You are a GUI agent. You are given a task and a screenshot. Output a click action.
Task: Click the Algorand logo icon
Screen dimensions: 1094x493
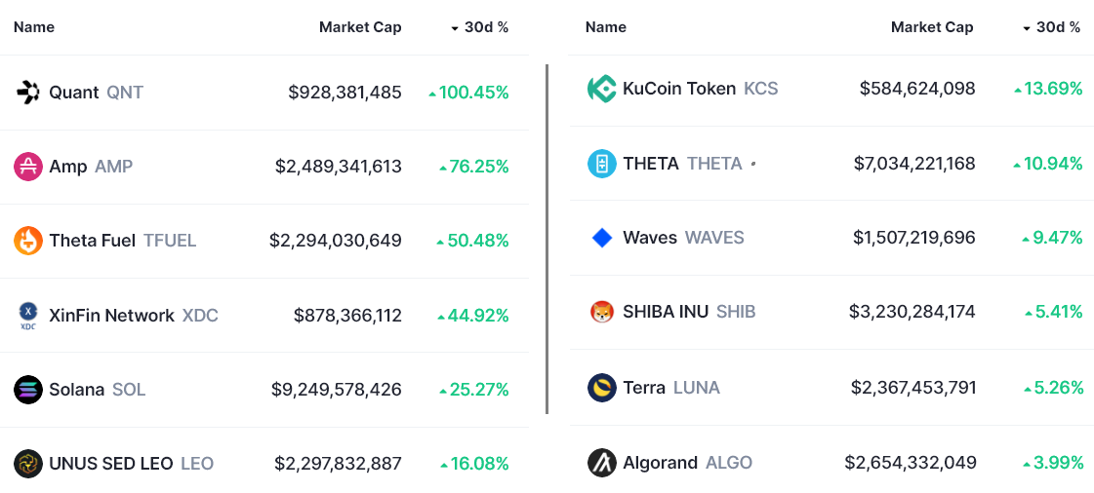click(x=601, y=463)
